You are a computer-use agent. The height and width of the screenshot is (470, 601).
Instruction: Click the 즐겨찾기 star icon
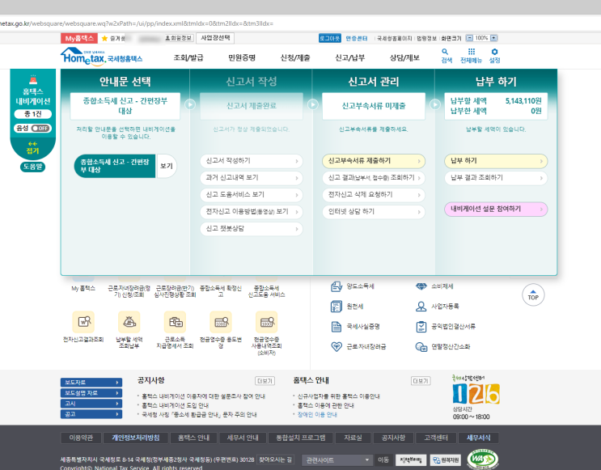click(x=104, y=38)
